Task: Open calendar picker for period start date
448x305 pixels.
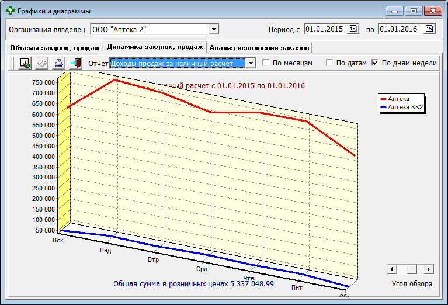Action: 353,29
